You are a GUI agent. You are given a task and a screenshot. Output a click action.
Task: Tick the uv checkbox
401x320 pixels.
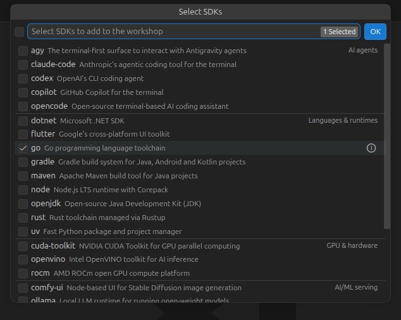pos(23,231)
